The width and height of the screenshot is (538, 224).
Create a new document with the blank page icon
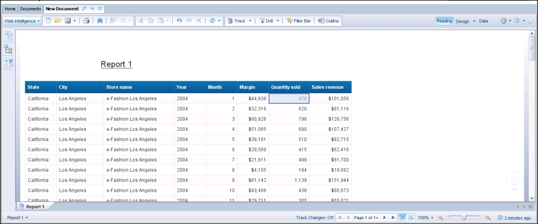pyautogui.click(x=49, y=20)
